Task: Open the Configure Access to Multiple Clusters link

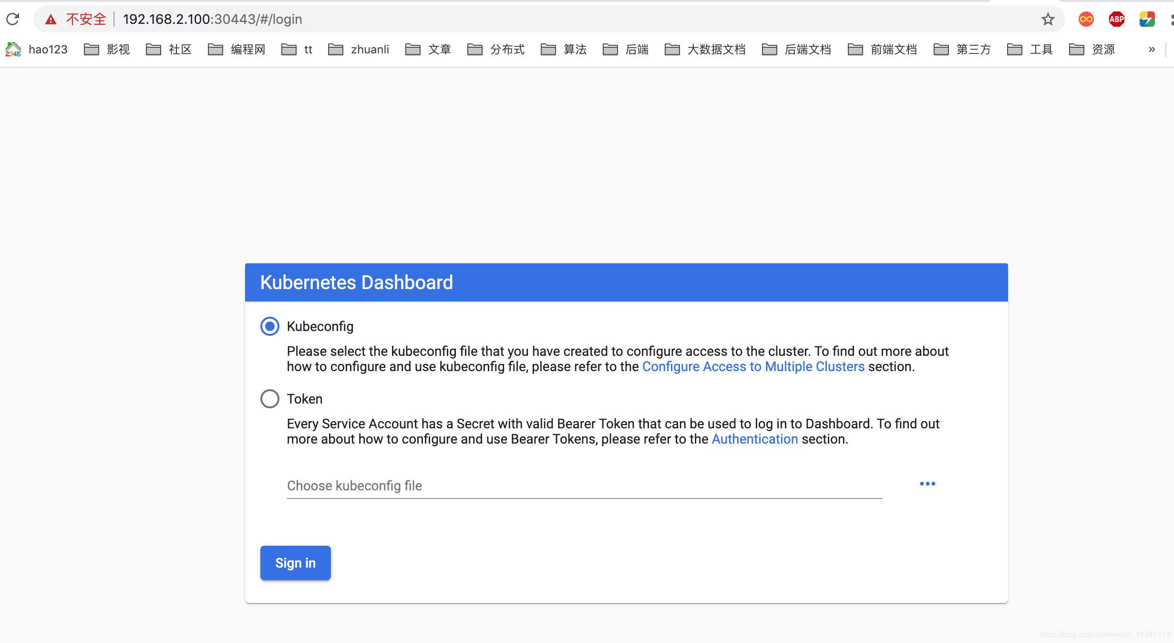Action: 753,366
